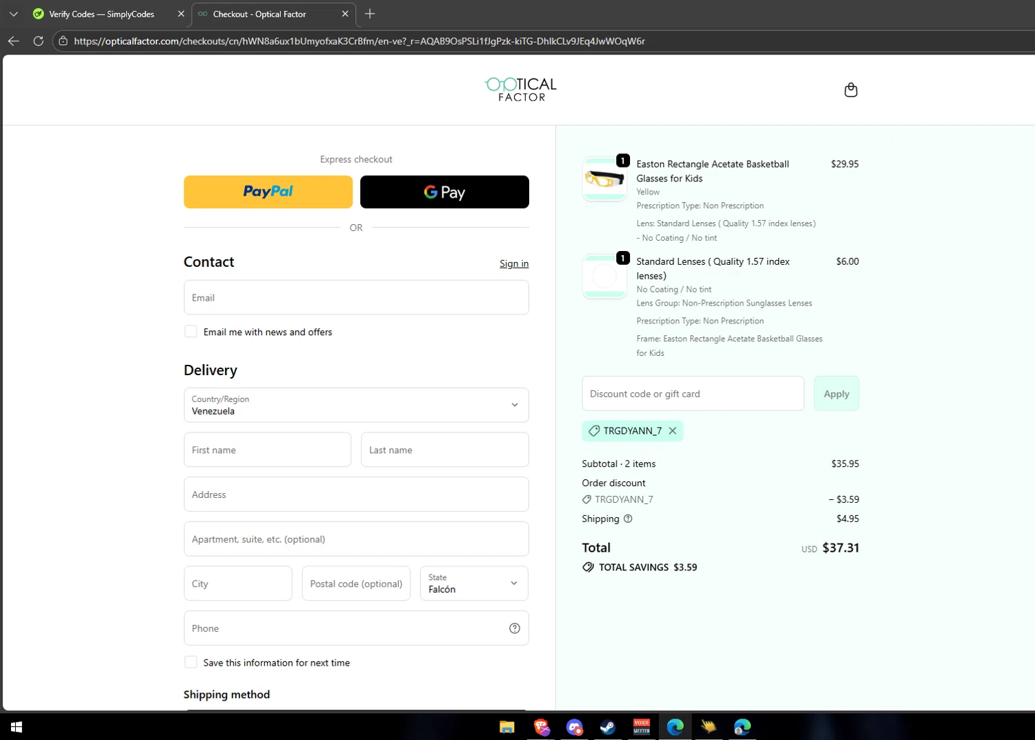Check Email me with news and offers
This screenshot has width=1035, height=740.
[x=191, y=332]
